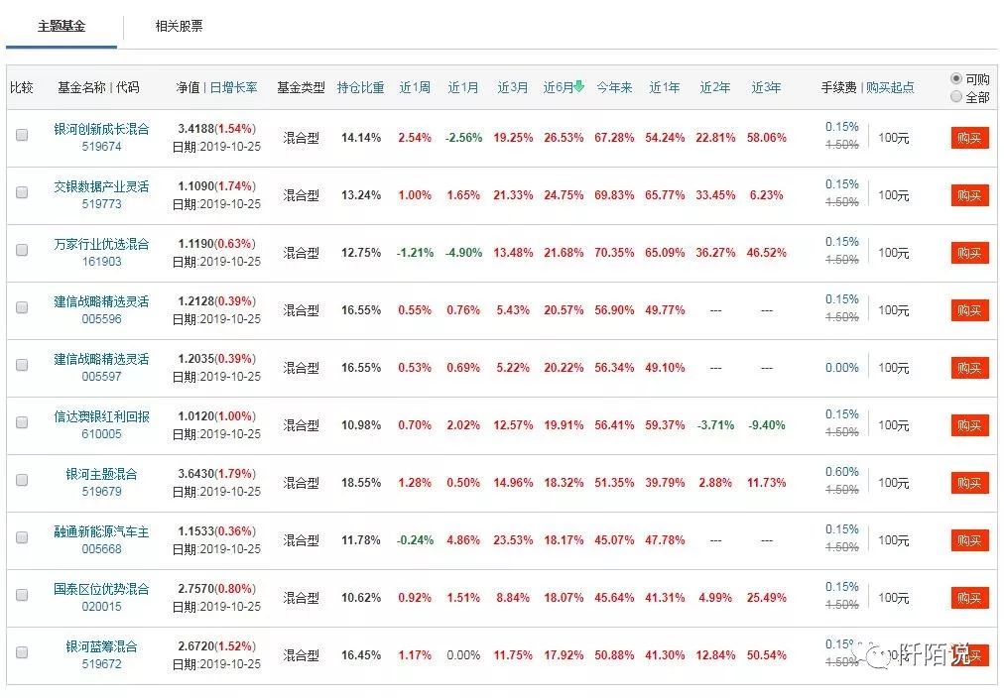Click 购买 button for 建信战略精选灵活 005596
The height and width of the screenshot is (698, 1004).
click(969, 311)
